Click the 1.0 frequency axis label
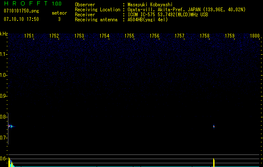 tap(3, 75)
